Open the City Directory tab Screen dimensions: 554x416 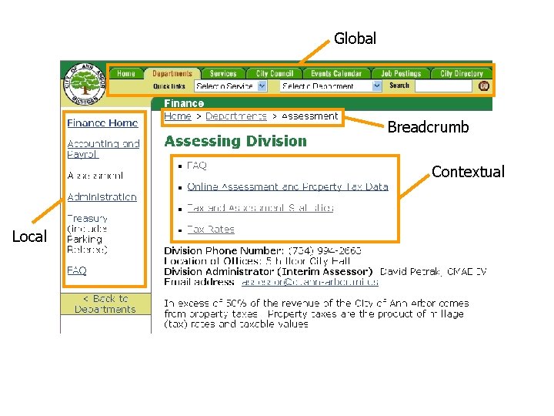tap(462, 73)
